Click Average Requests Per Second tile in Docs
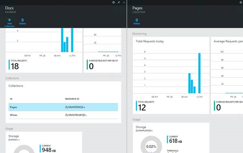The width and height of the screenshot is (243, 153). point(102,50)
